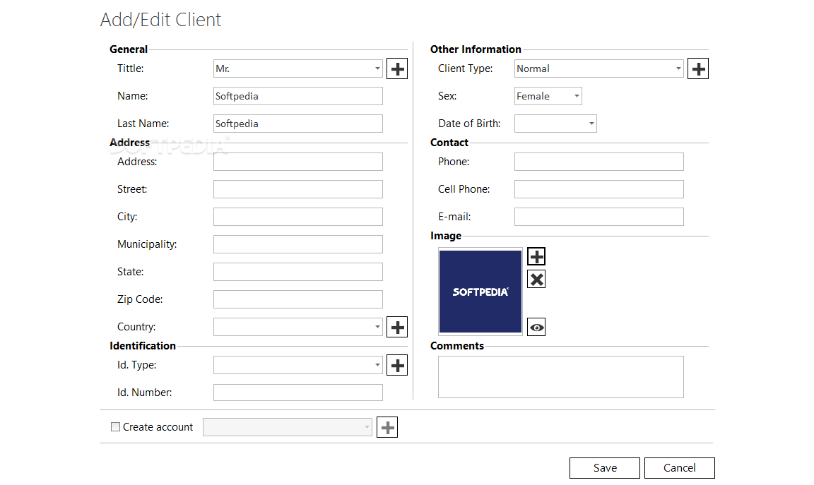Add a new country with the plus icon
814x485 pixels.
pos(397,327)
